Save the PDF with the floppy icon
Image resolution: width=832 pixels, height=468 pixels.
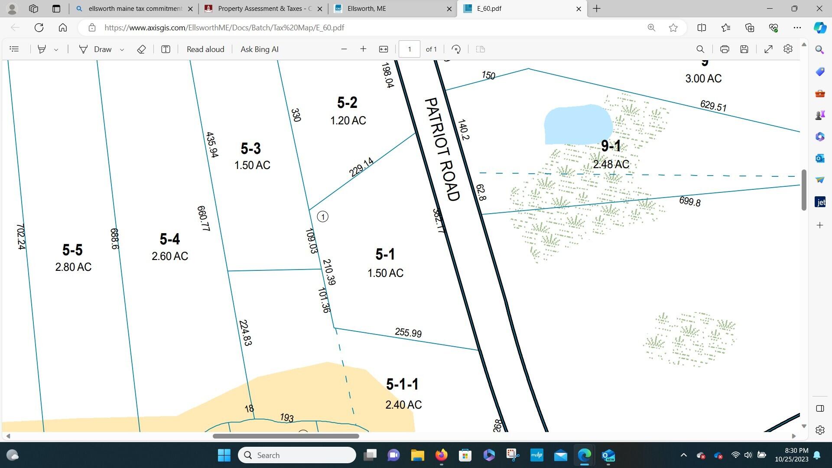744,49
